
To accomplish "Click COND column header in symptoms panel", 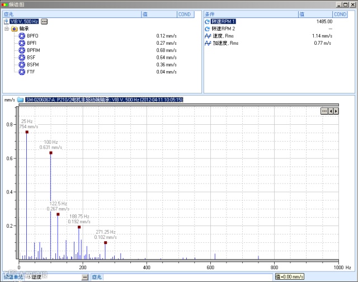I will click(186, 15).
